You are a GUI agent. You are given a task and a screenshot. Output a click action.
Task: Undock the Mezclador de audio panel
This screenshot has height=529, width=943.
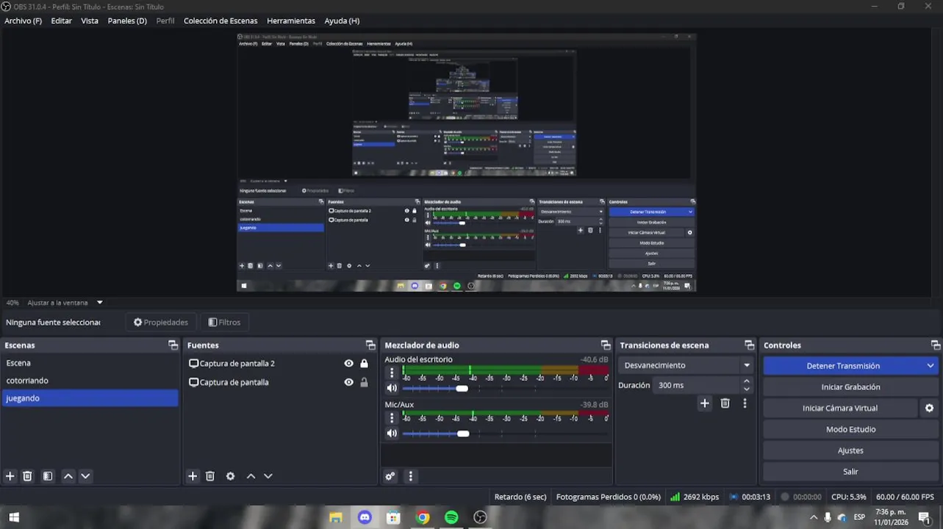pos(606,345)
